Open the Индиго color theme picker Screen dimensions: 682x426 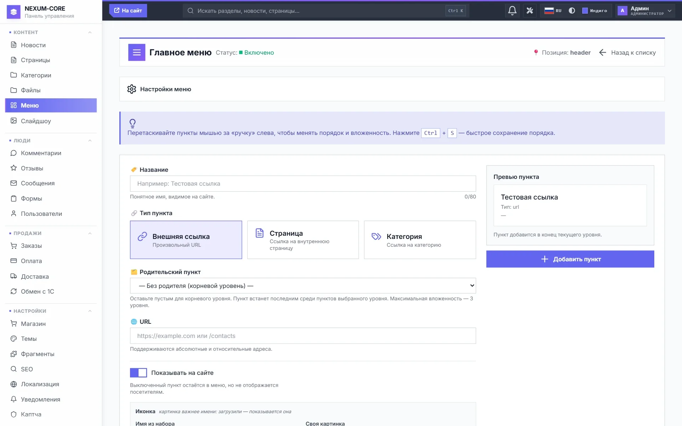[595, 11]
